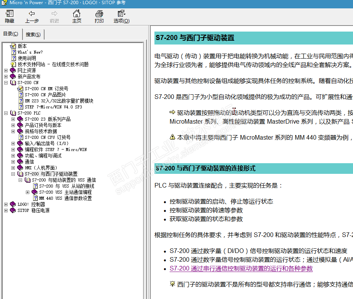Expand the SITOP 稳压电源 node

click(x=6, y=210)
